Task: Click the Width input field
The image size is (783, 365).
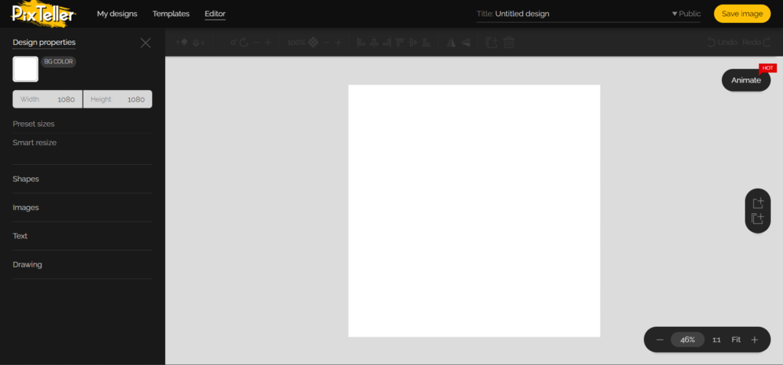Action: tap(47, 99)
